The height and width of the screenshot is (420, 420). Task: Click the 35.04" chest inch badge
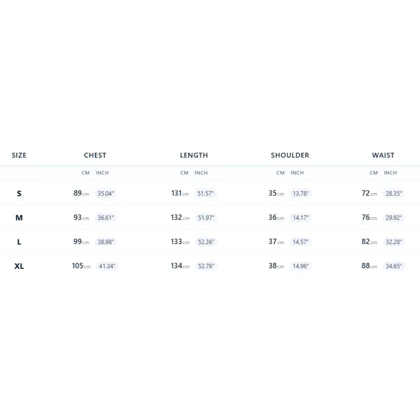106,193
